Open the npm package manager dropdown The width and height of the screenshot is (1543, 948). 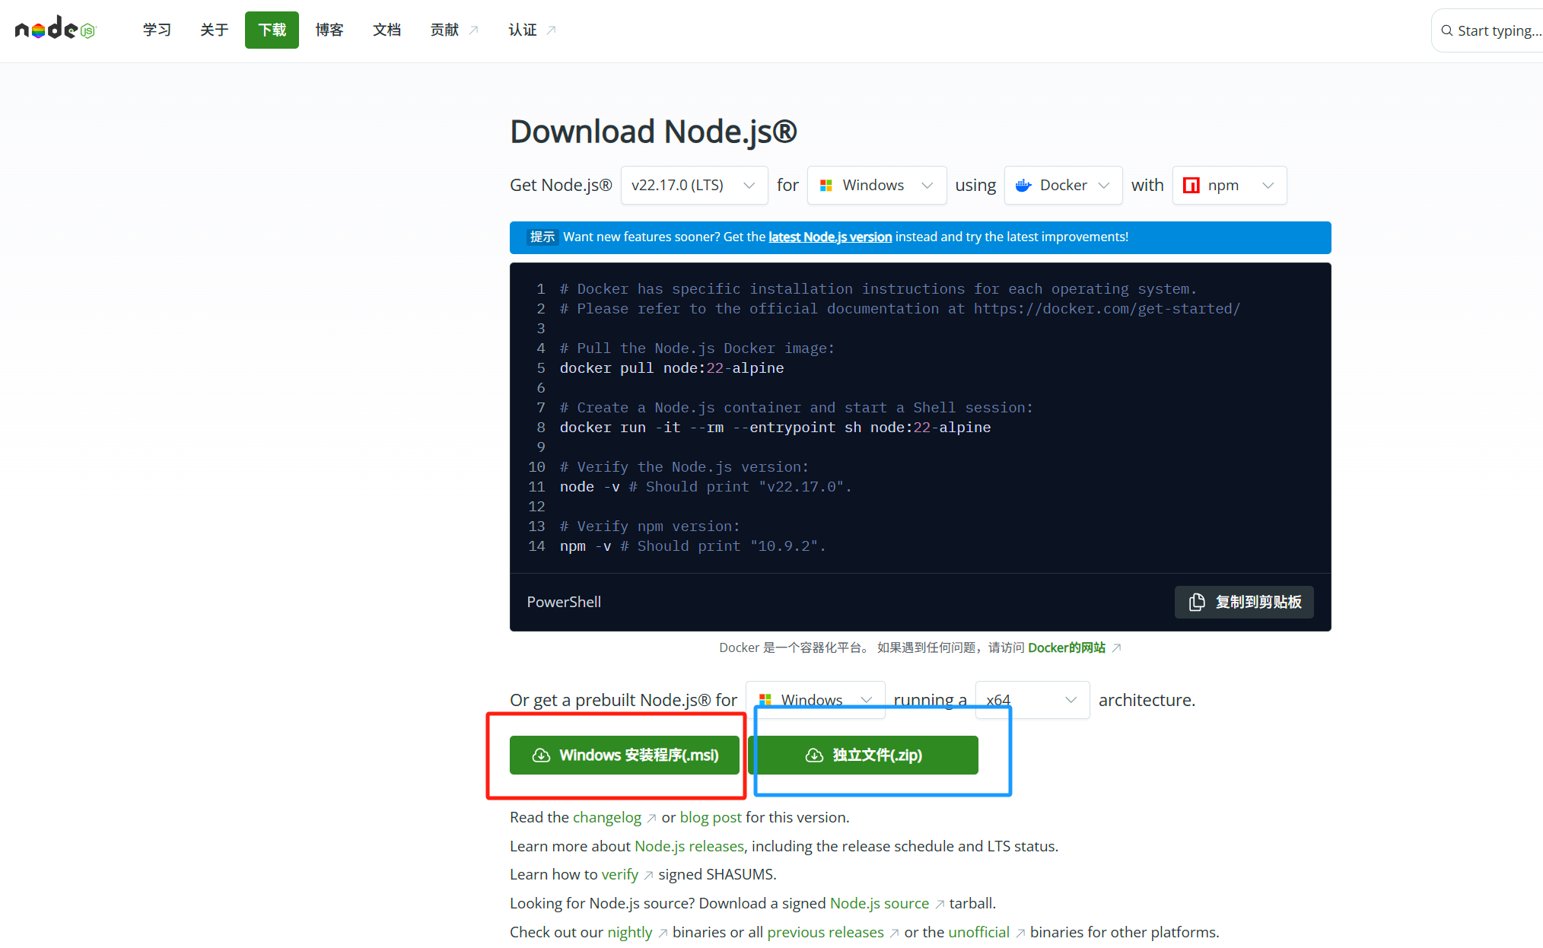coord(1230,185)
